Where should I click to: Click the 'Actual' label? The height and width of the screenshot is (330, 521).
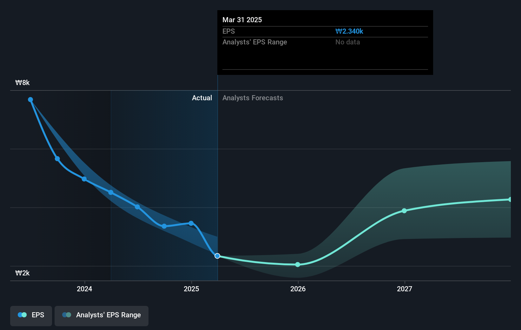pyautogui.click(x=202, y=98)
